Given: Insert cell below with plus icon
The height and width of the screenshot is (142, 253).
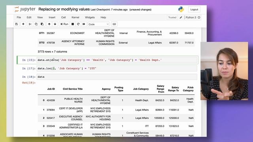Looking at the screenshot, I should pyautogui.click(x=23, y=24).
